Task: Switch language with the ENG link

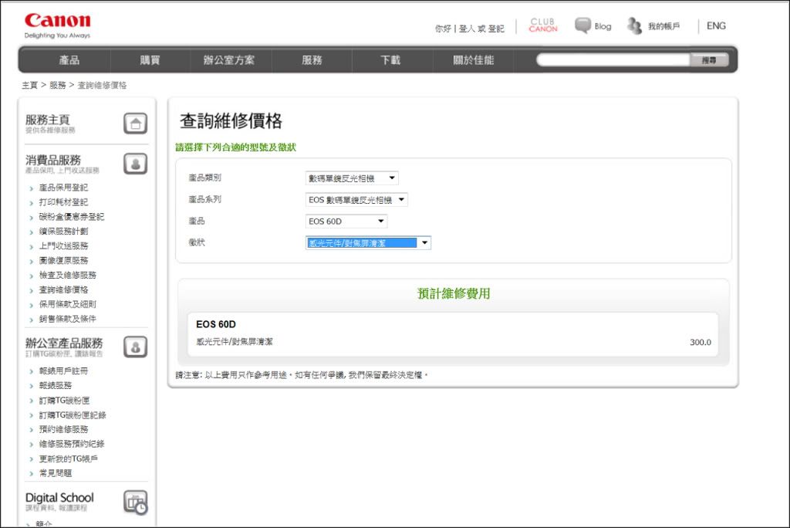Action: click(716, 25)
